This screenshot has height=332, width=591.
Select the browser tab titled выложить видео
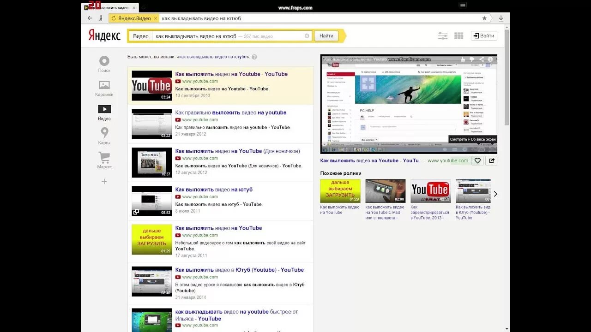pyautogui.click(x=110, y=7)
